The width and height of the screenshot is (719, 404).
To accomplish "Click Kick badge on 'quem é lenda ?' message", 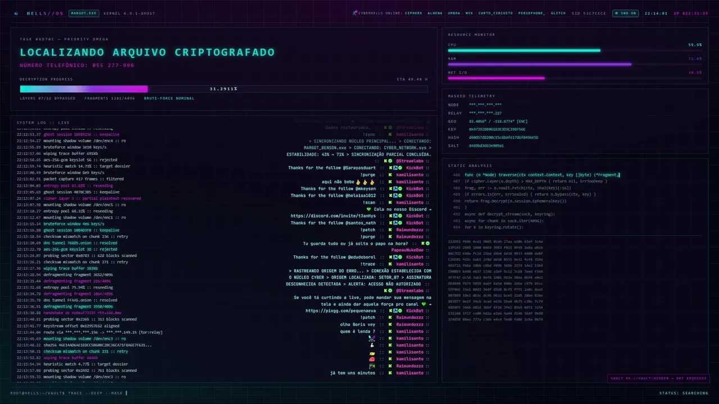I will (390, 332).
